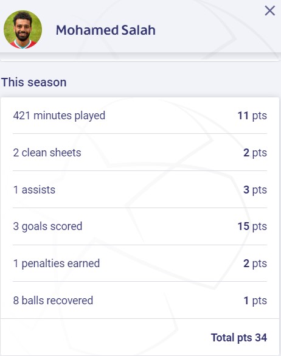The image size is (281, 356).
Task: Close the Mohamed Salah stats panel
Action: pos(269,11)
